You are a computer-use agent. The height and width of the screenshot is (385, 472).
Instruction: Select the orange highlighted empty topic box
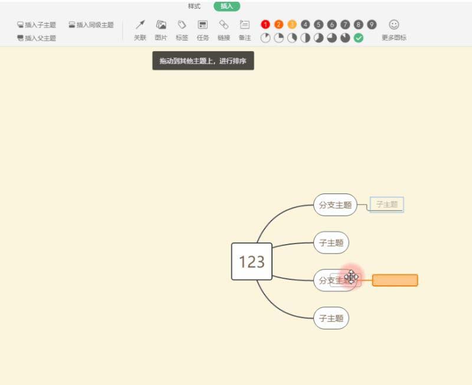point(395,280)
